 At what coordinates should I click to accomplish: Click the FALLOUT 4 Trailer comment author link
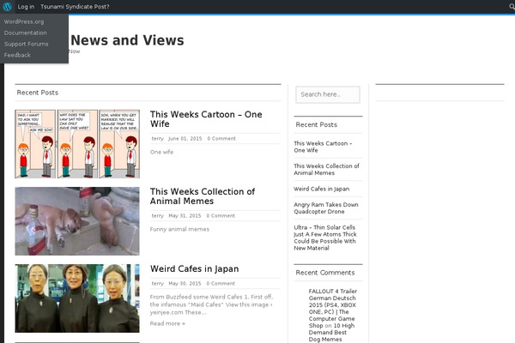click(x=332, y=308)
